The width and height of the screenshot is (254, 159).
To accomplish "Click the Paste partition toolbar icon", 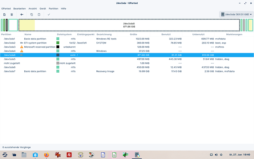I will (39, 14).
